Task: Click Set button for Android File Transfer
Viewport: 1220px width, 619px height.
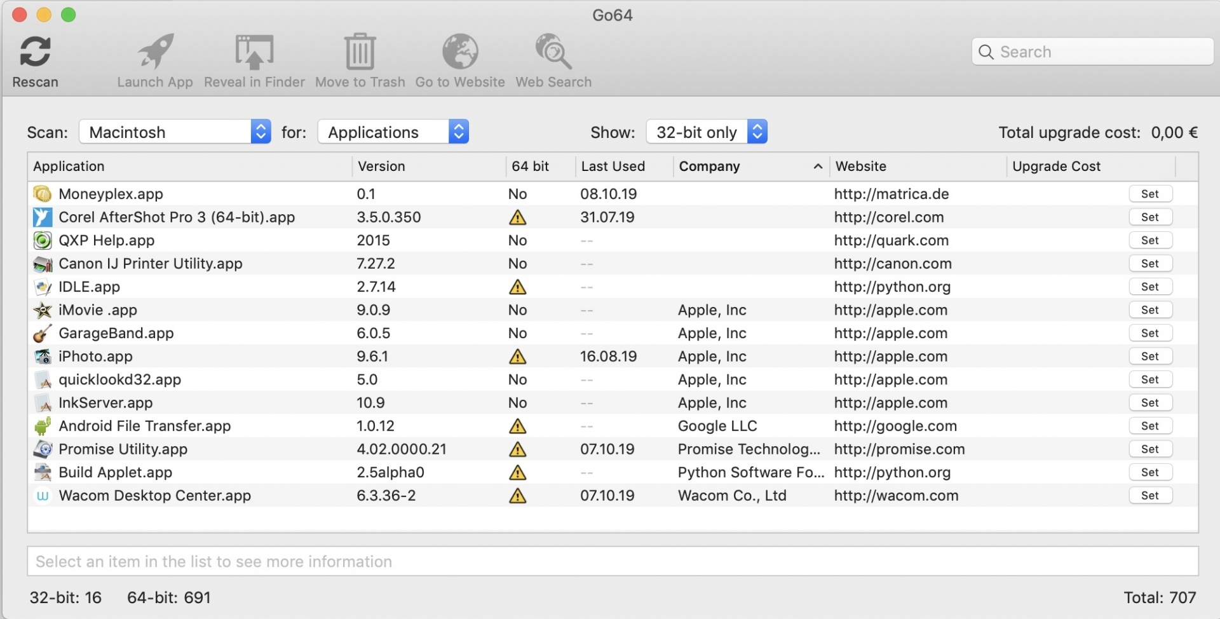Action: 1150,426
